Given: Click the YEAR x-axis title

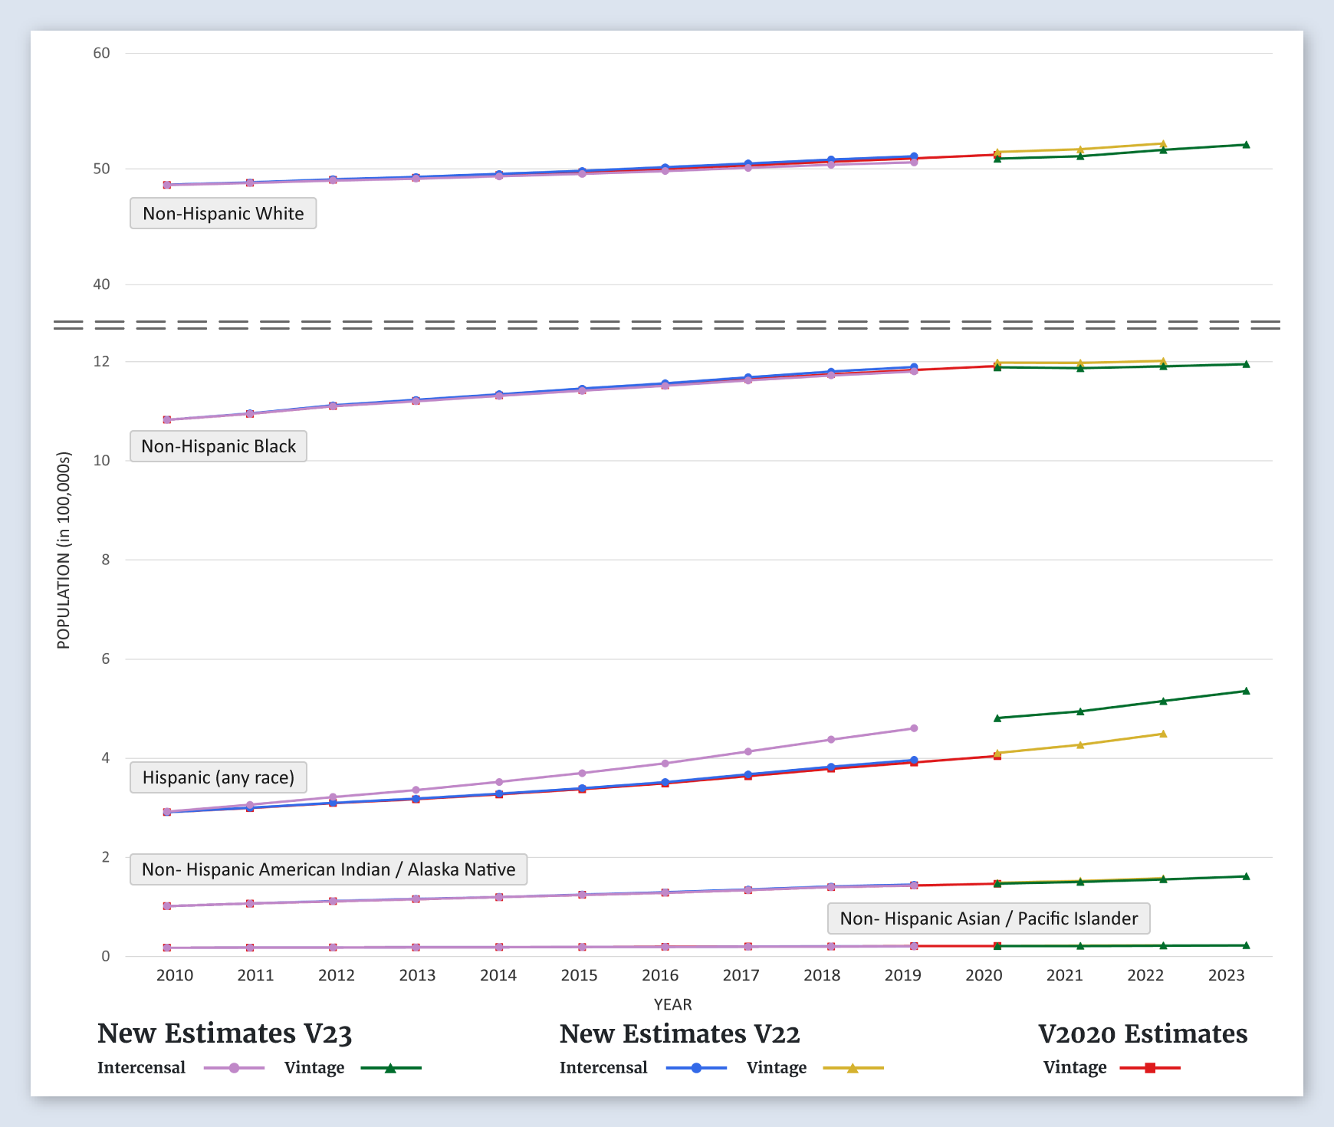Looking at the screenshot, I should 672,1004.
